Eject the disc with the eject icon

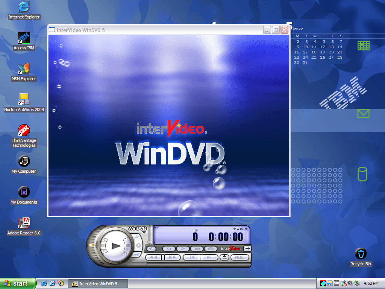(224, 257)
